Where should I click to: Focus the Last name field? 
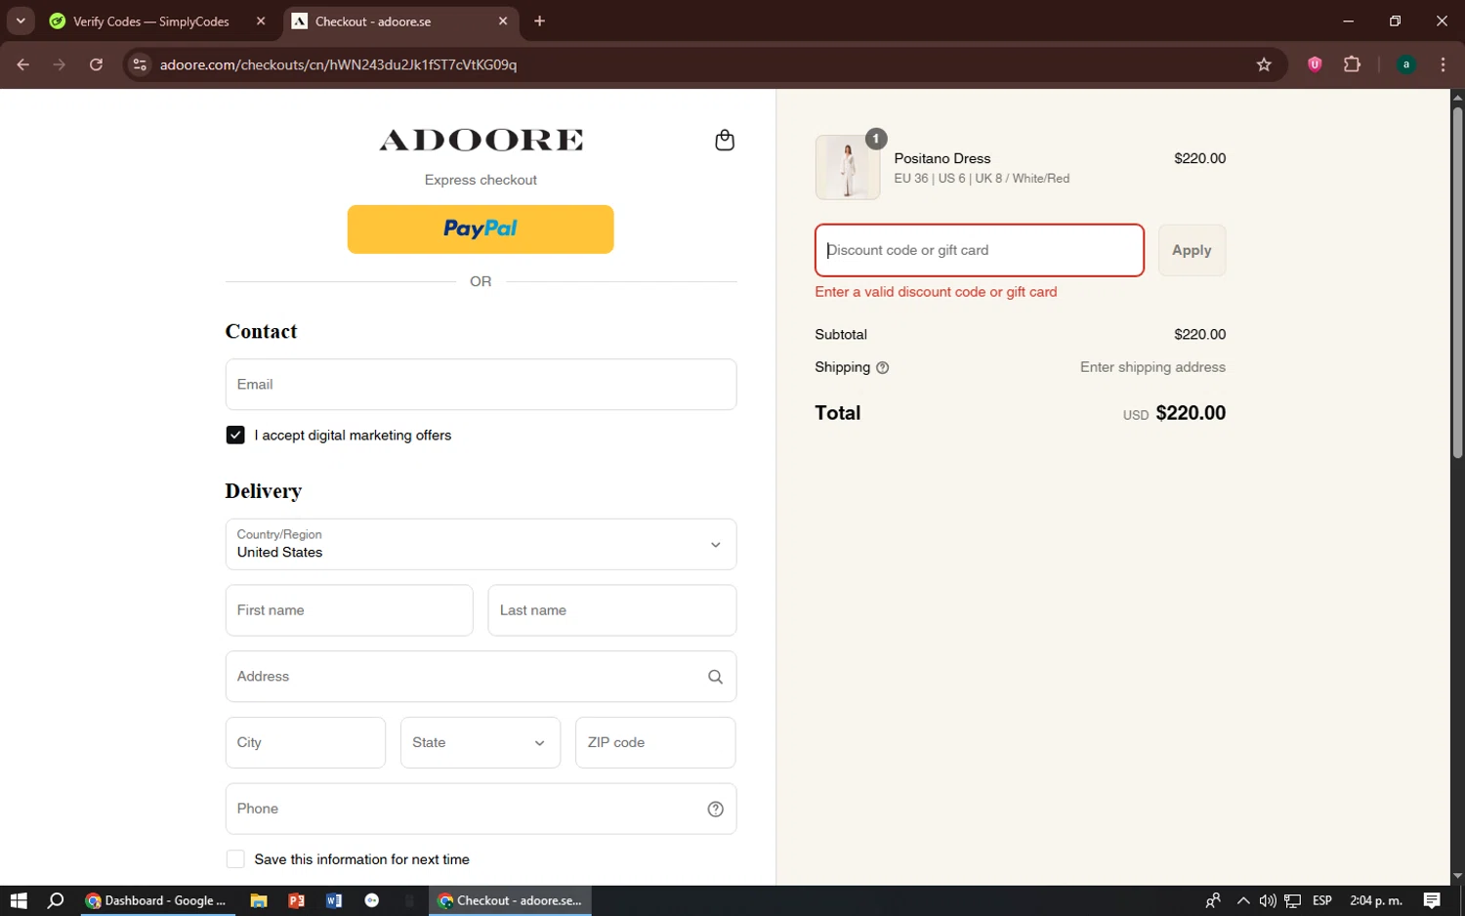[612, 610]
